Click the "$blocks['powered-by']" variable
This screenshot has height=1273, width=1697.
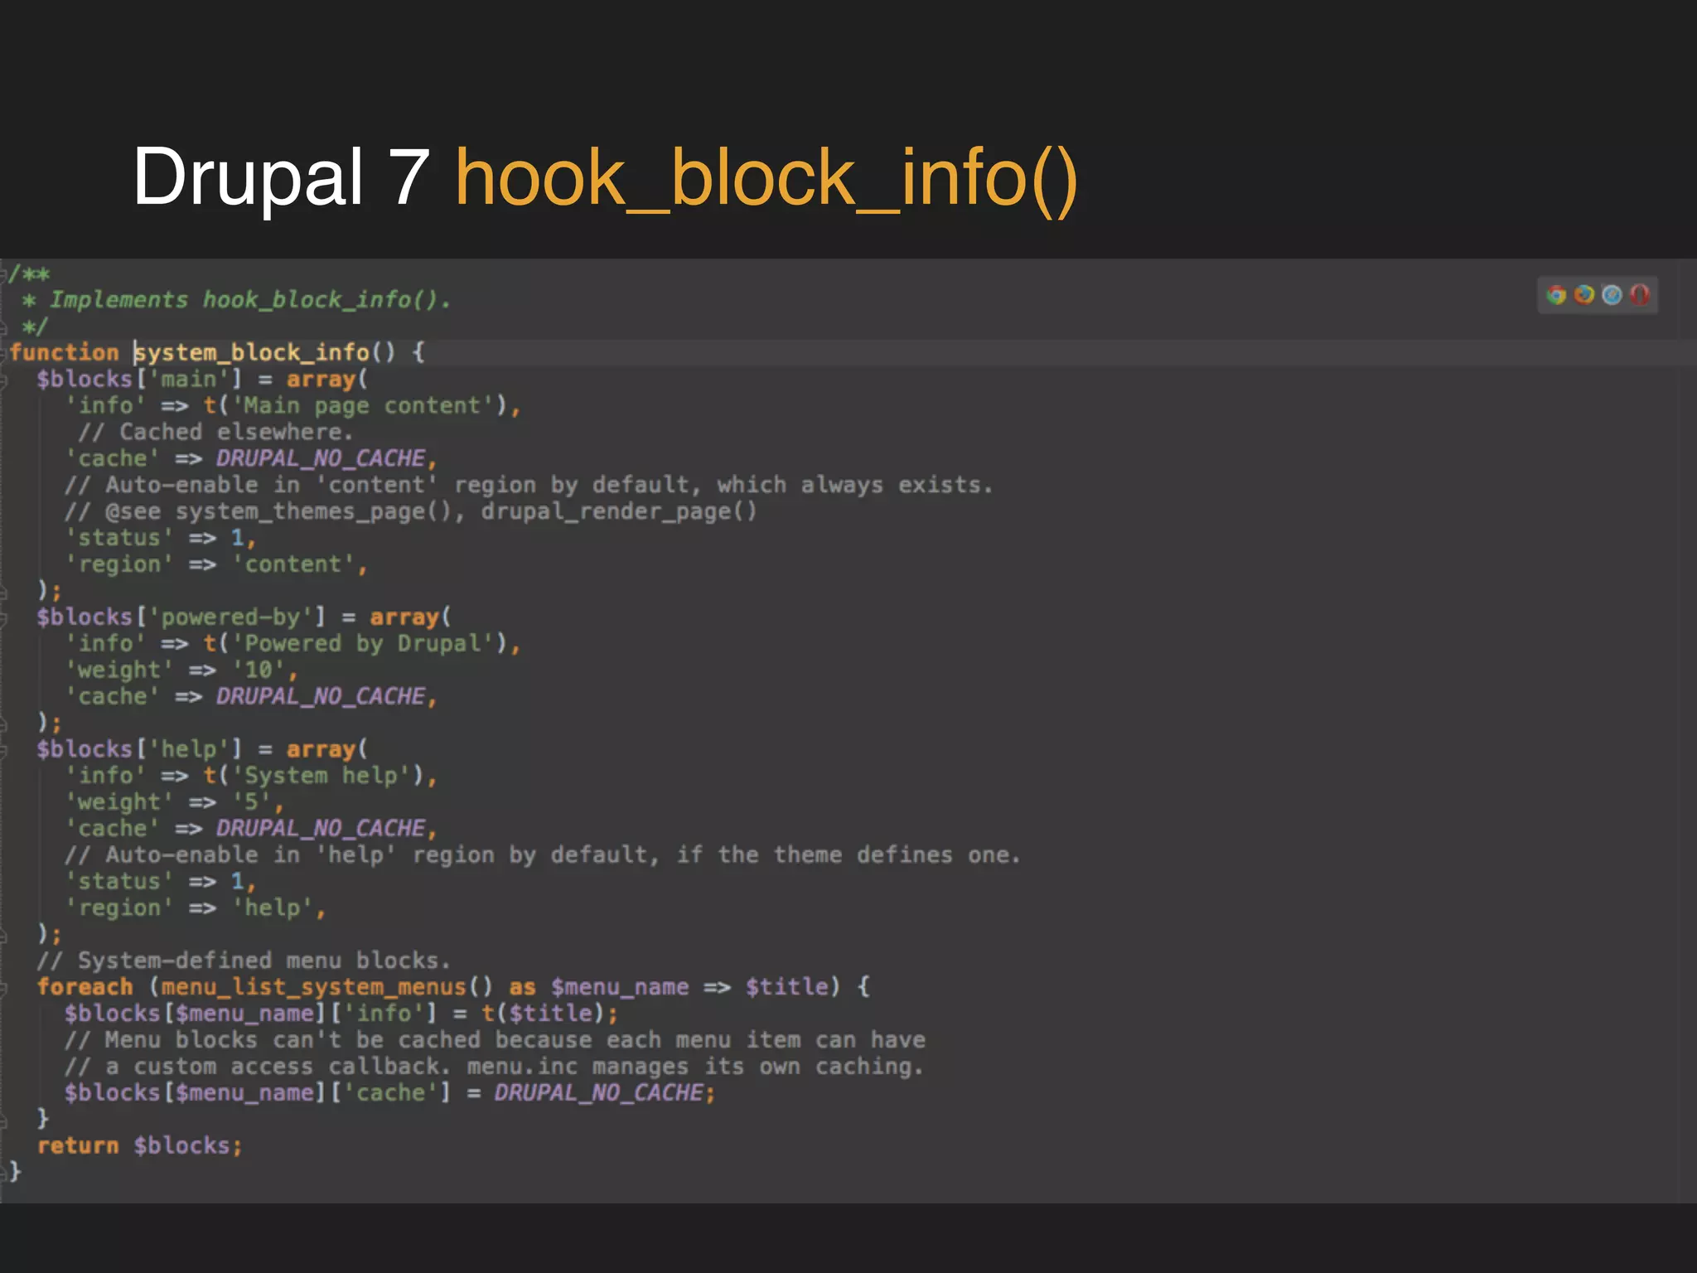pos(181,618)
